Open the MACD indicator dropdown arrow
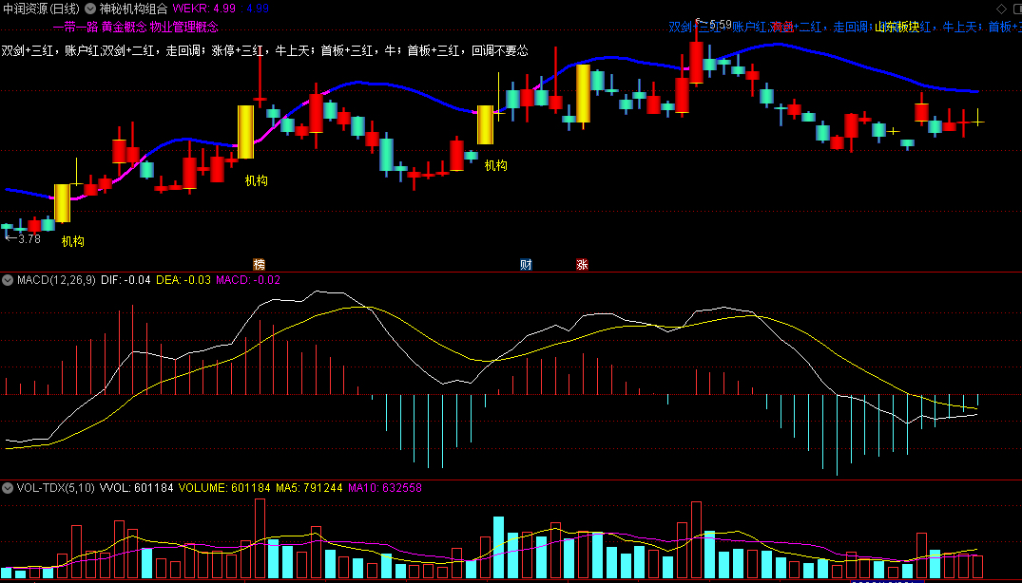 (8, 280)
